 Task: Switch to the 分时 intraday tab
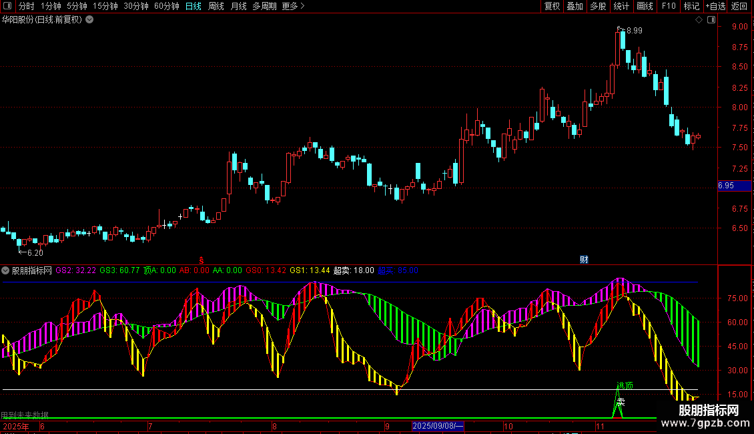(26, 6)
